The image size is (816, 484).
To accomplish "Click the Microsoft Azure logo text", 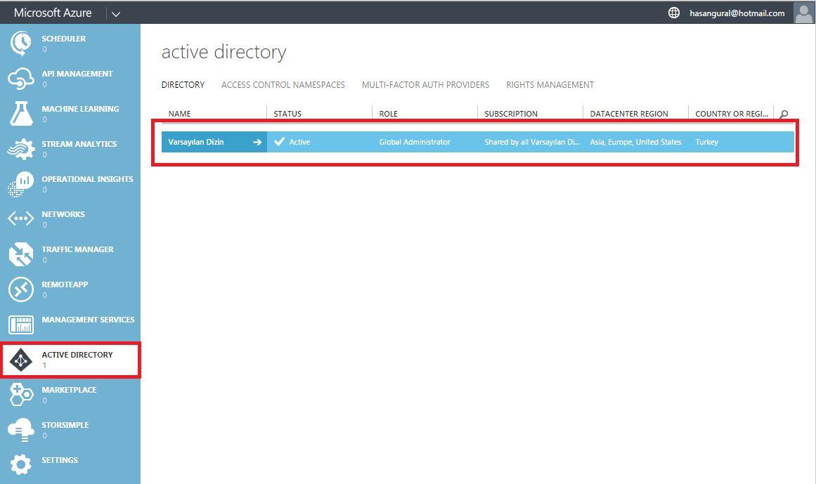I will click(53, 13).
